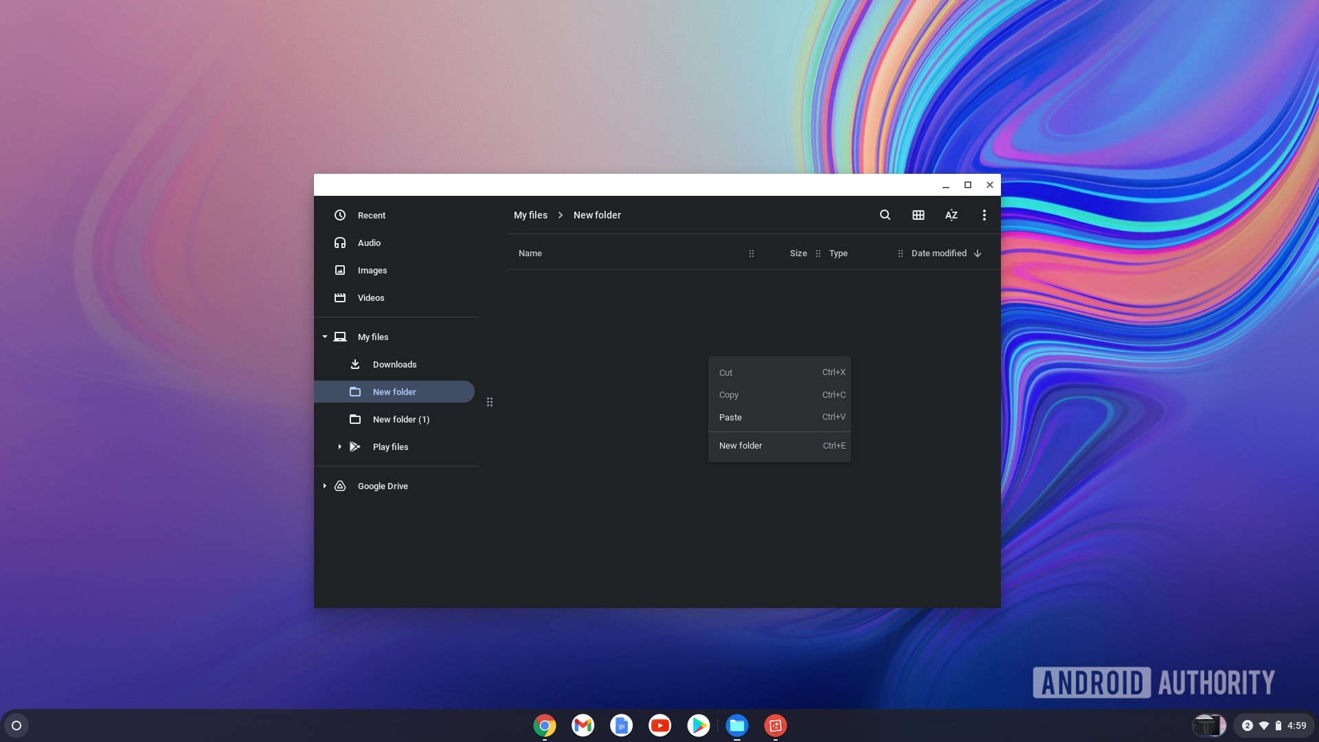Open the three-dot overflow menu

(x=984, y=215)
